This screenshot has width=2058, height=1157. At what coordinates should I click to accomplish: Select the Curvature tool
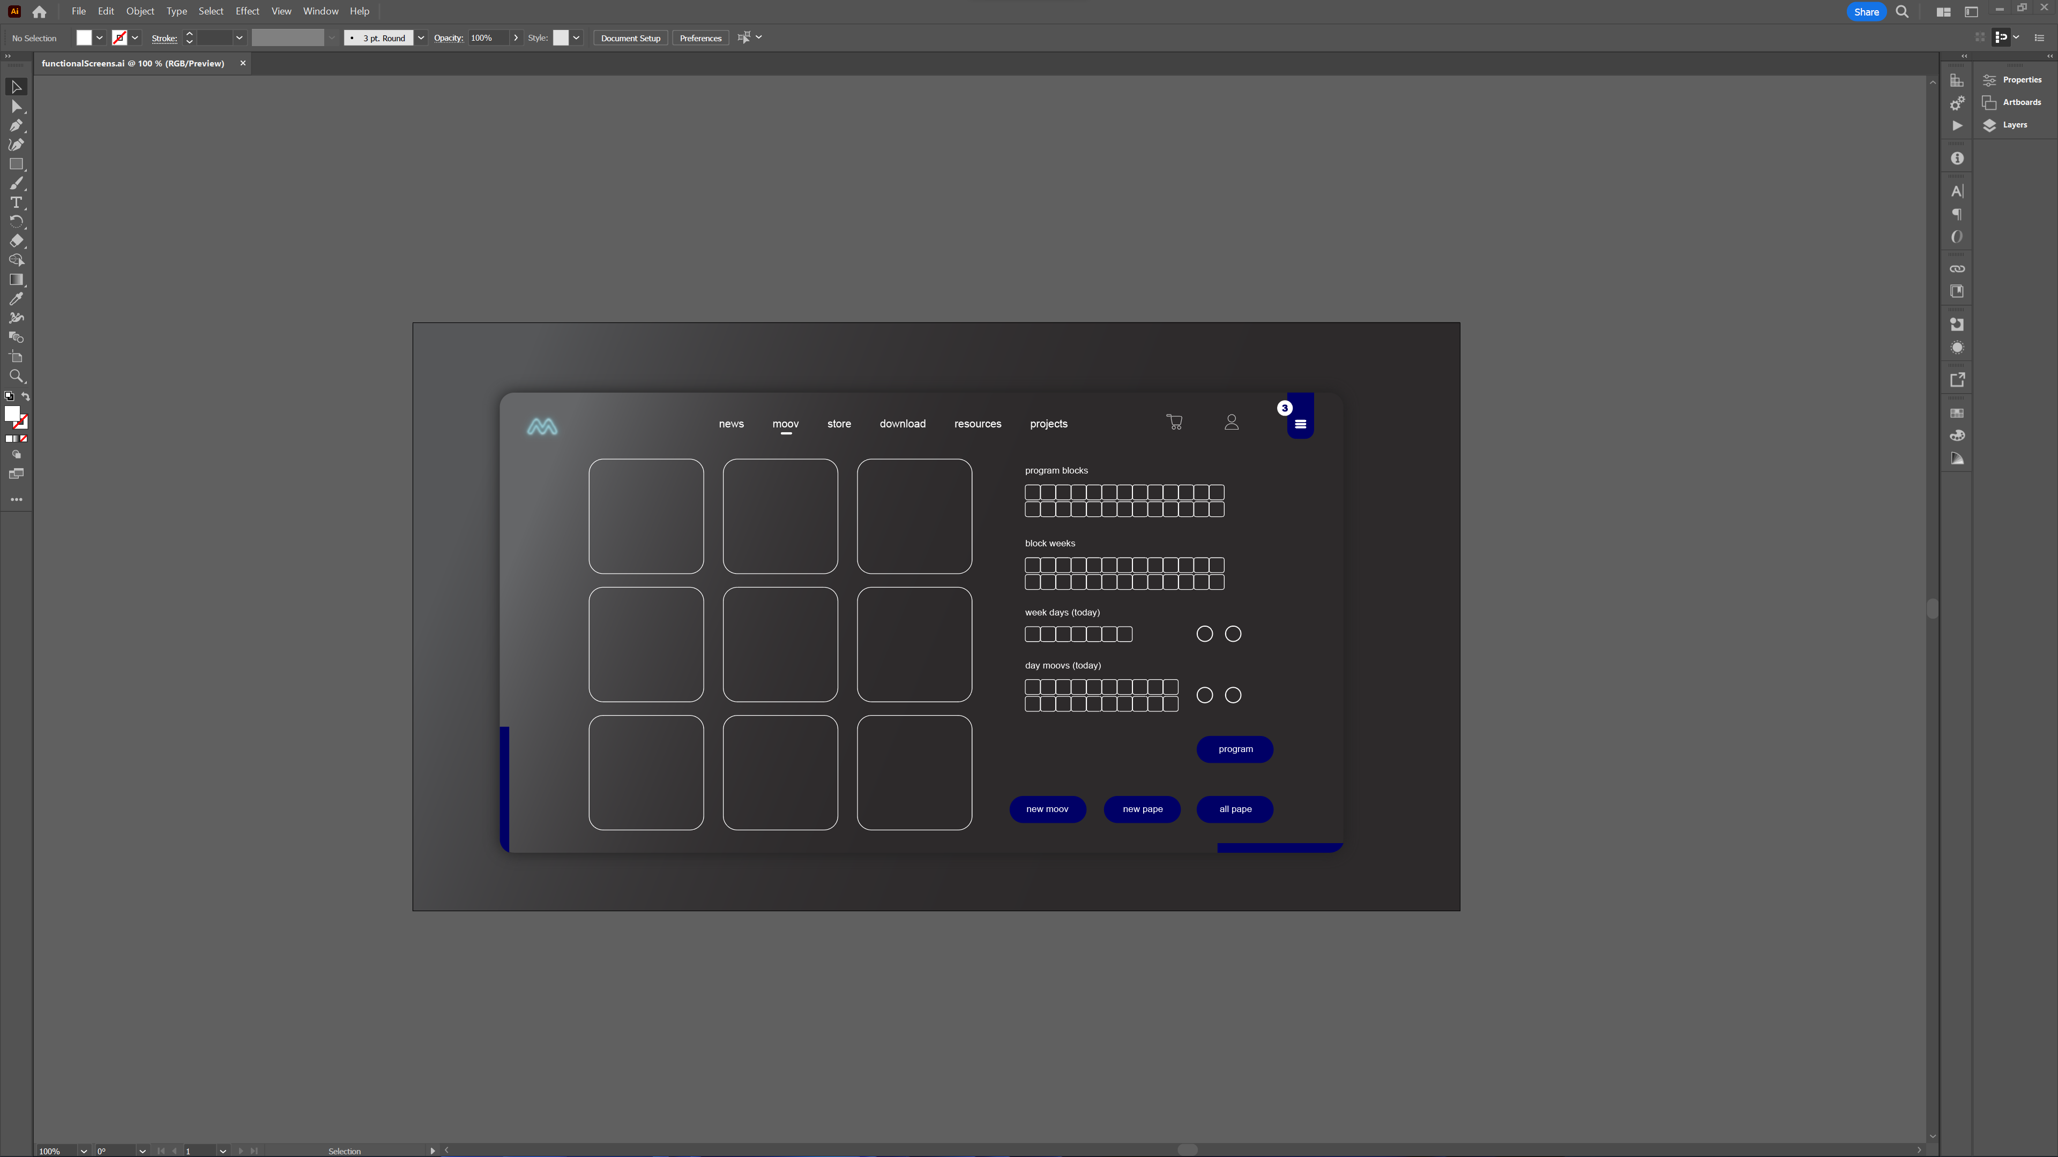(16, 145)
